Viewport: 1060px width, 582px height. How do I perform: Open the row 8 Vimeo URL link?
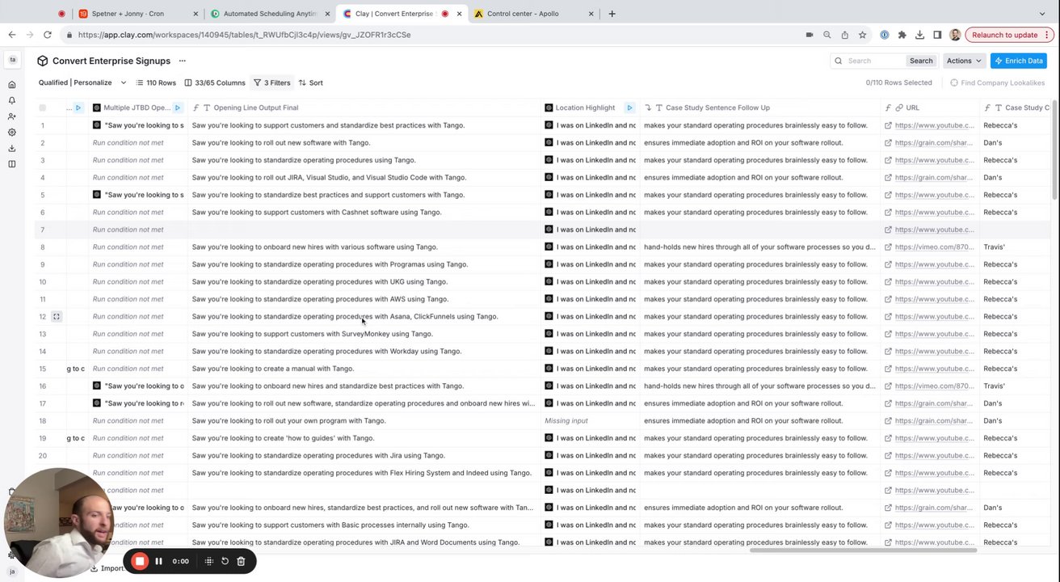(x=934, y=247)
